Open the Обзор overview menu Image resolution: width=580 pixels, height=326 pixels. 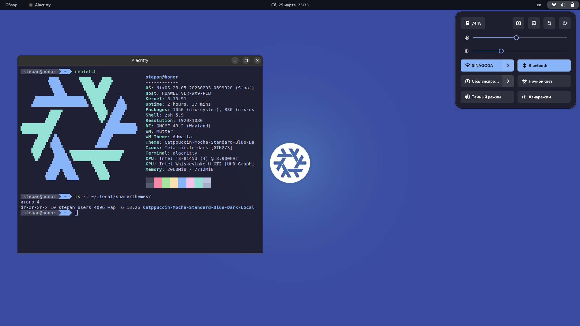pos(11,5)
